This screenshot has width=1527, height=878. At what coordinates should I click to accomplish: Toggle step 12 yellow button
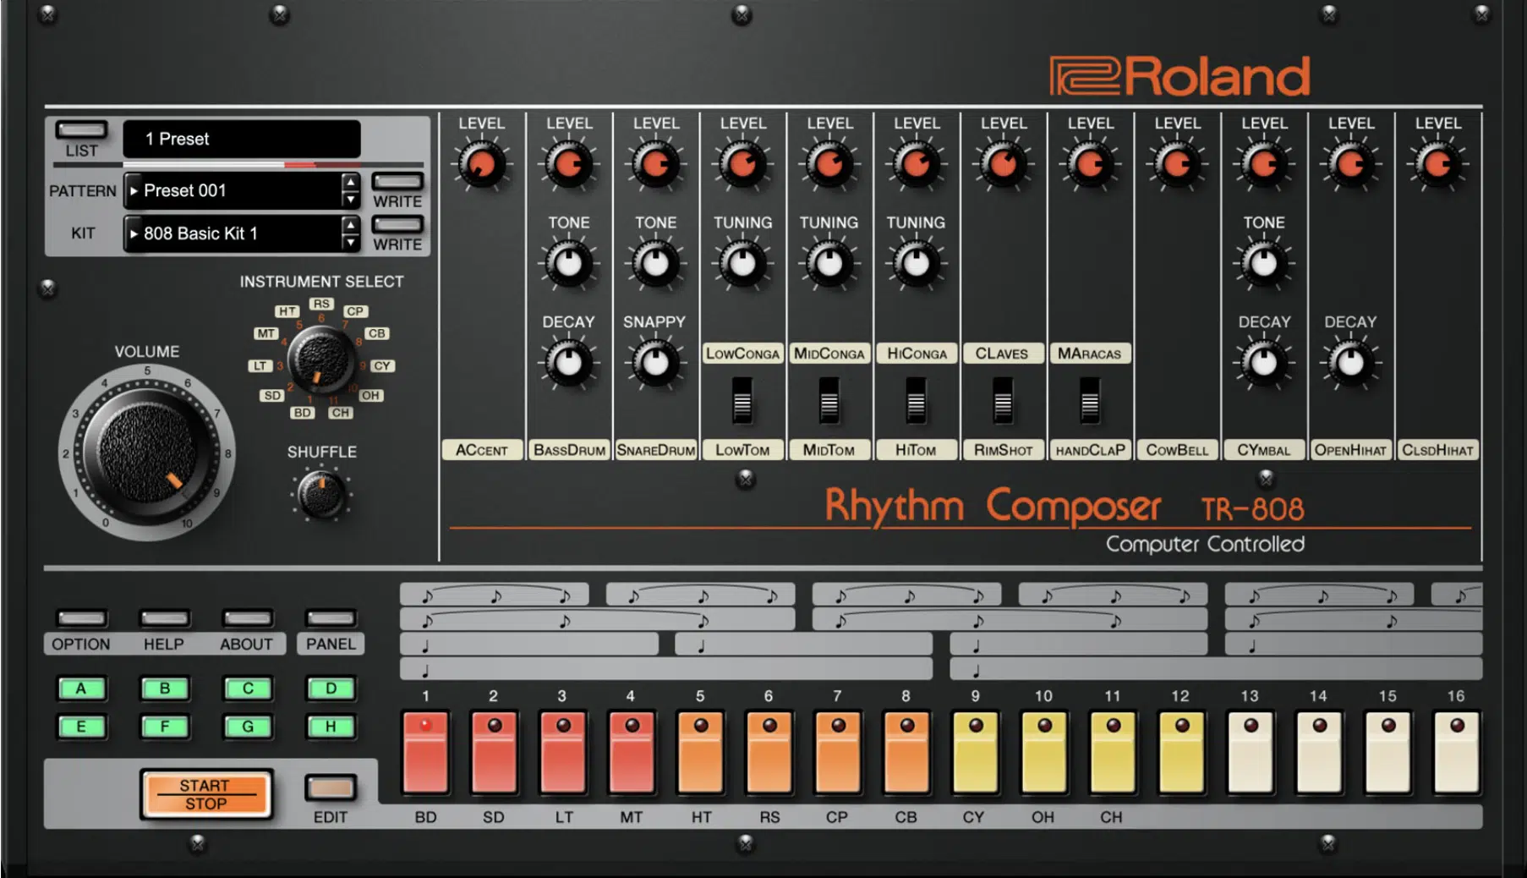pos(1181,752)
